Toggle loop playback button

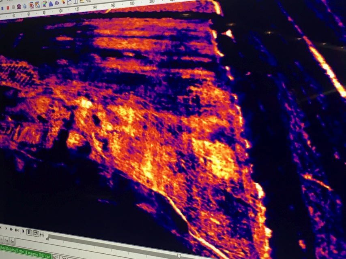click(x=36, y=234)
